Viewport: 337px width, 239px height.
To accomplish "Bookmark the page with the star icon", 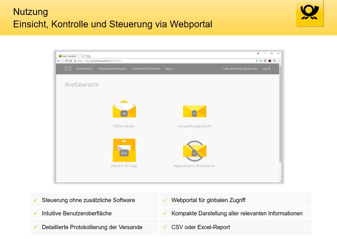I will (261, 61).
